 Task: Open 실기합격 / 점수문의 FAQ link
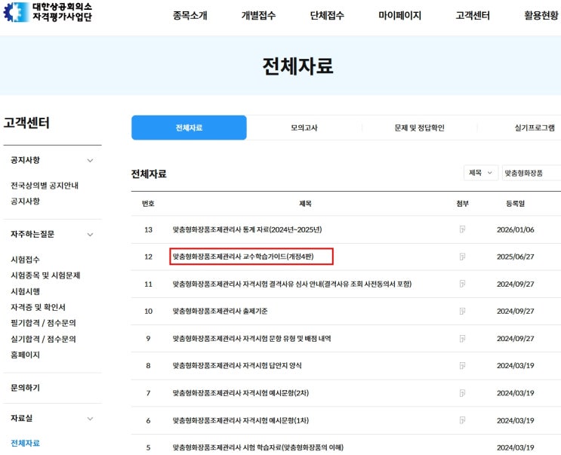(43, 339)
